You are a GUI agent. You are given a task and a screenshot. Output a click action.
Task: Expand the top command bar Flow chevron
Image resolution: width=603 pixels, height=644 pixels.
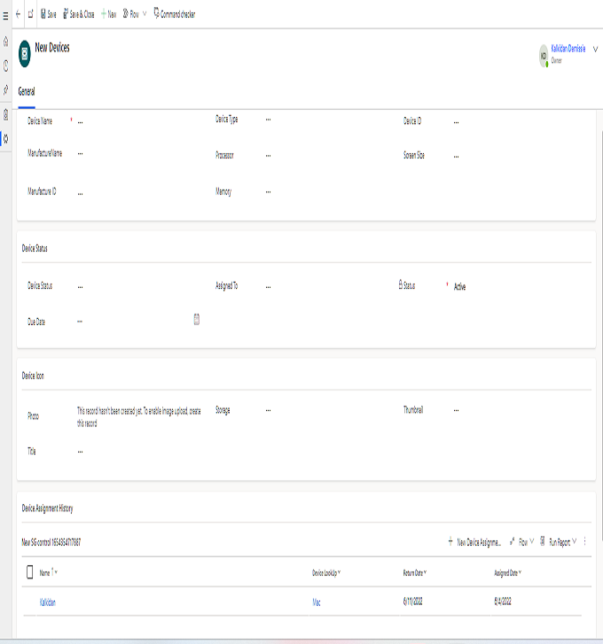(x=145, y=14)
